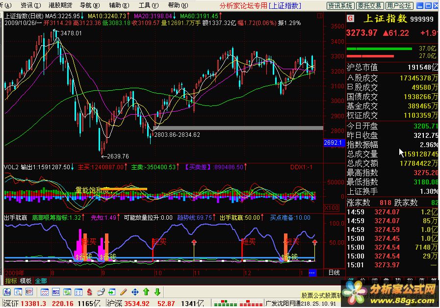Click the green up arrow icon
Viewport: 440px width, 308px height.
pyautogui.click(x=146, y=292)
